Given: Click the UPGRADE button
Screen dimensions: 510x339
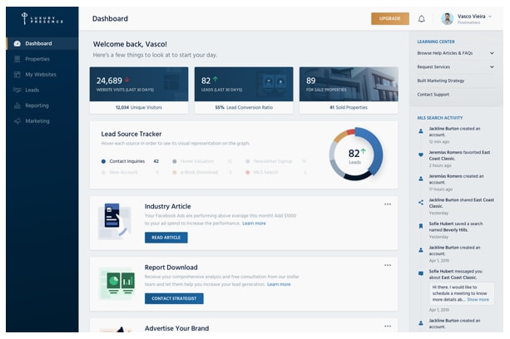Looking at the screenshot, I should [x=390, y=18].
